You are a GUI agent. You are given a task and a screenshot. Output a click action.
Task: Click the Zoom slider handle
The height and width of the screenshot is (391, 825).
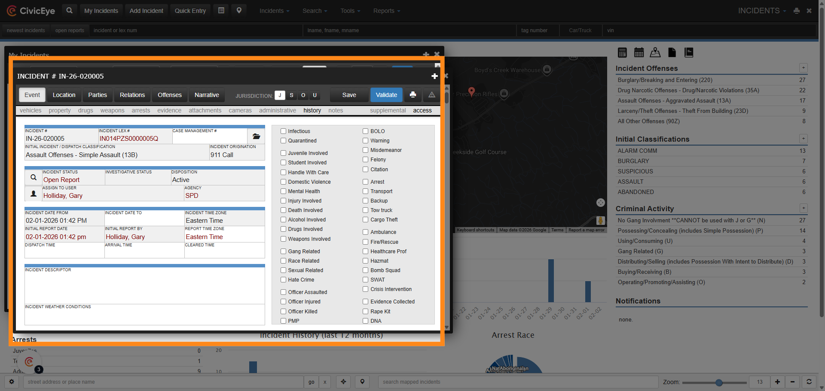pos(719,382)
